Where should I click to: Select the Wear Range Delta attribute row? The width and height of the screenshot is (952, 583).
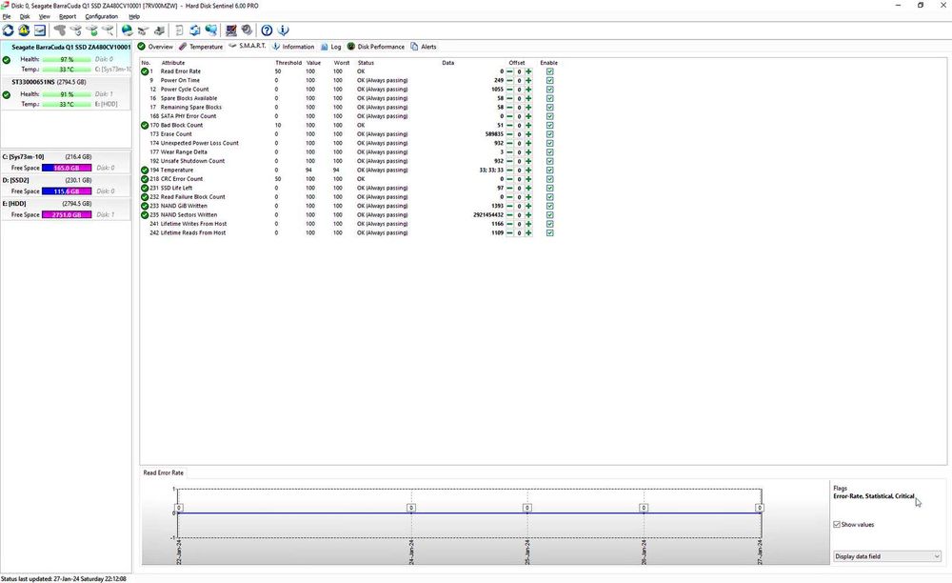click(349, 152)
